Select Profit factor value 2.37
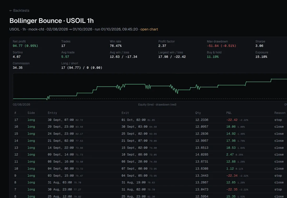This screenshot has height=198, width=287. pos(162,46)
